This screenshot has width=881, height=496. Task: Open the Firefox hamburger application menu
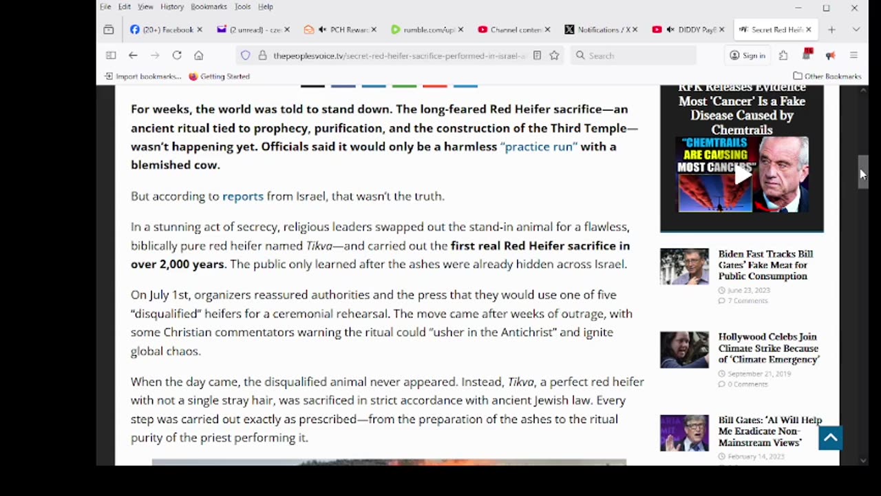click(853, 55)
